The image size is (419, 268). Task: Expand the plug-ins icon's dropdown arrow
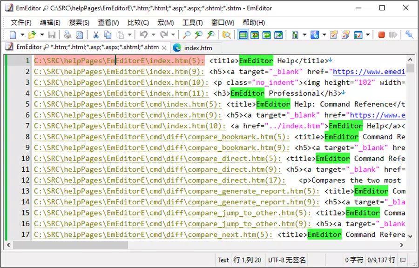coord(324,35)
